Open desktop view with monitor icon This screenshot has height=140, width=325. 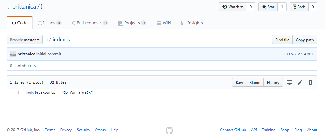[289, 82]
